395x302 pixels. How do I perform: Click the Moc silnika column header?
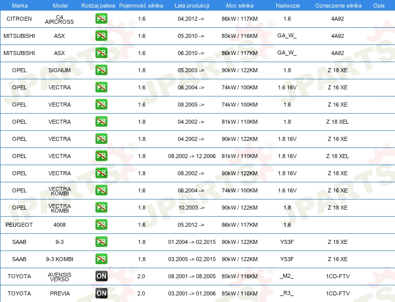pos(240,5)
